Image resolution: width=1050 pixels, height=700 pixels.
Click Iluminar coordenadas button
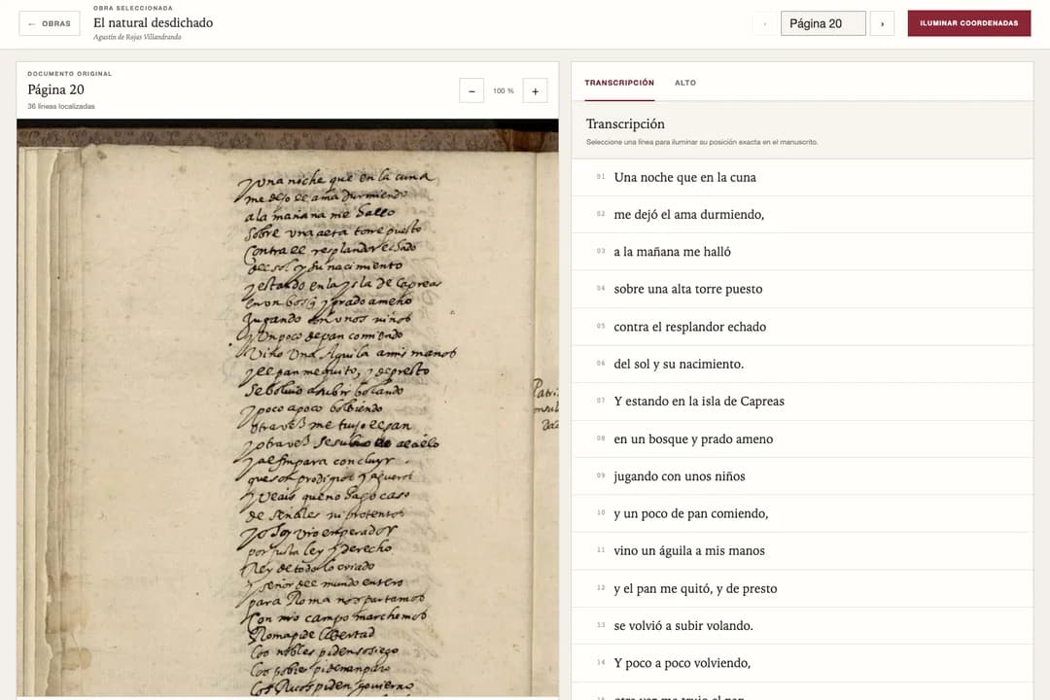pos(969,23)
